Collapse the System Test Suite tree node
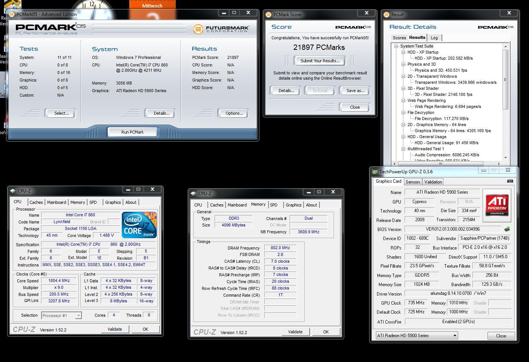 396,46
